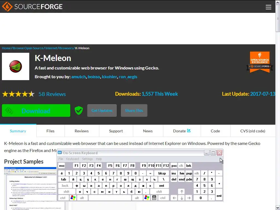280x210 pixels.
Task: Follow the Browsers breadcrumb link
Action: pyautogui.click(x=66, y=48)
